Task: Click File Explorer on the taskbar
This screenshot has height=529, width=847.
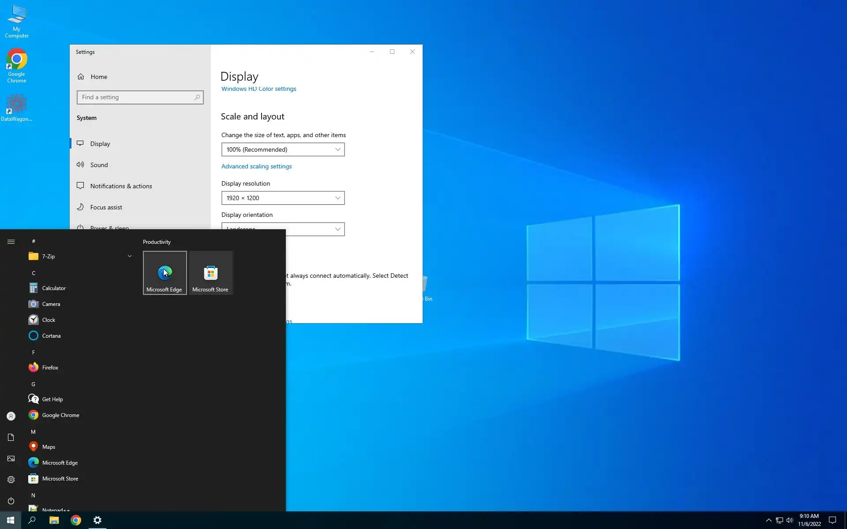Action: 54,520
